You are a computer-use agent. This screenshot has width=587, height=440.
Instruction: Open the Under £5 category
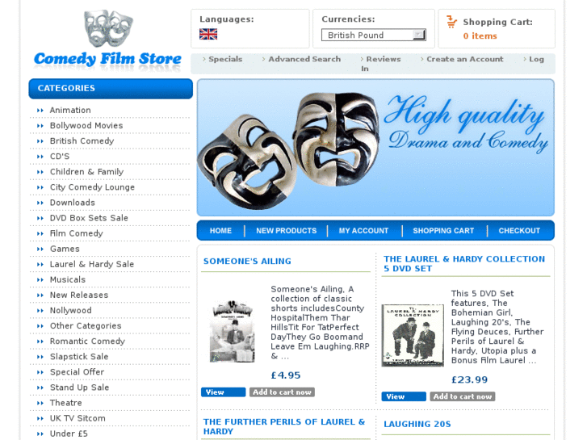tap(69, 434)
